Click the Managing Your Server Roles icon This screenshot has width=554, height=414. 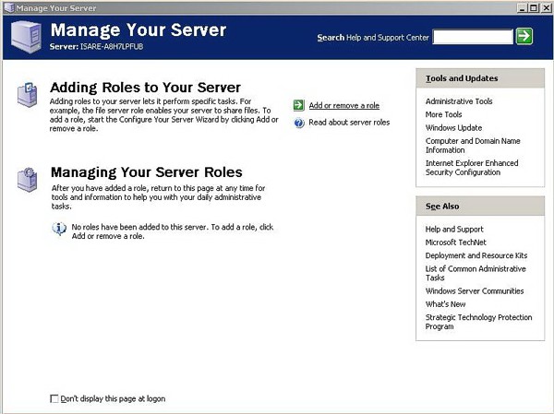[27, 179]
